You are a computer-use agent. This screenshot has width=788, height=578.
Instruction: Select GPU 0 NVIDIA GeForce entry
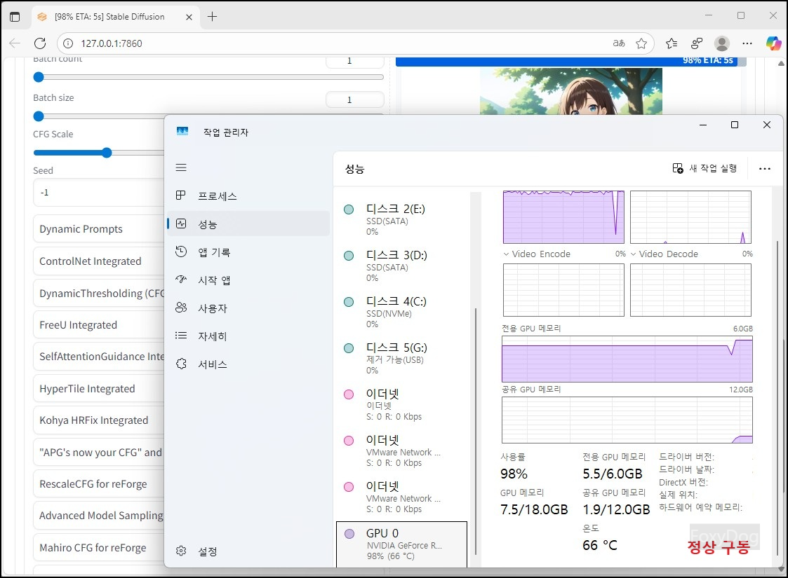(x=401, y=544)
